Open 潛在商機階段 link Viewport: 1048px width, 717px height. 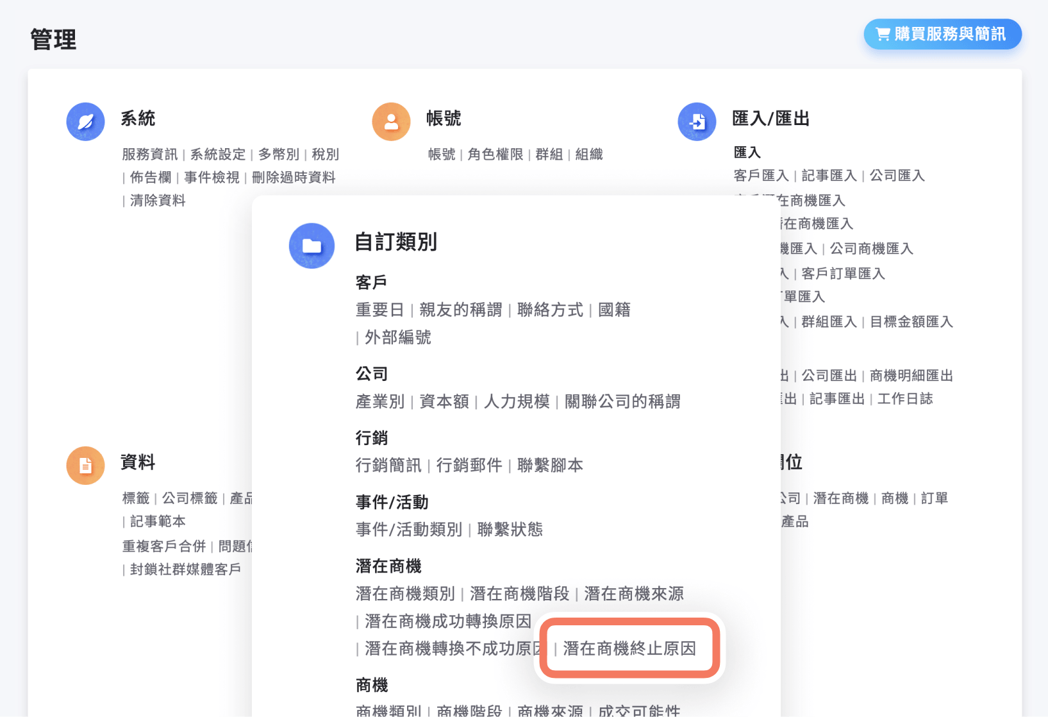[x=520, y=595]
